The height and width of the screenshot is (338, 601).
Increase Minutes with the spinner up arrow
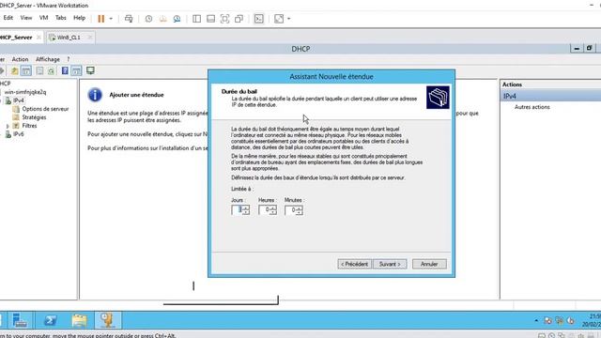(x=300, y=207)
